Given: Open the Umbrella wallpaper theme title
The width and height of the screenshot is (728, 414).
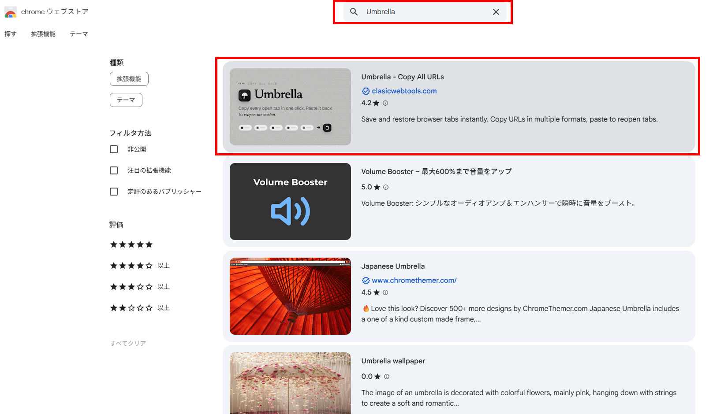Looking at the screenshot, I should coord(393,361).
